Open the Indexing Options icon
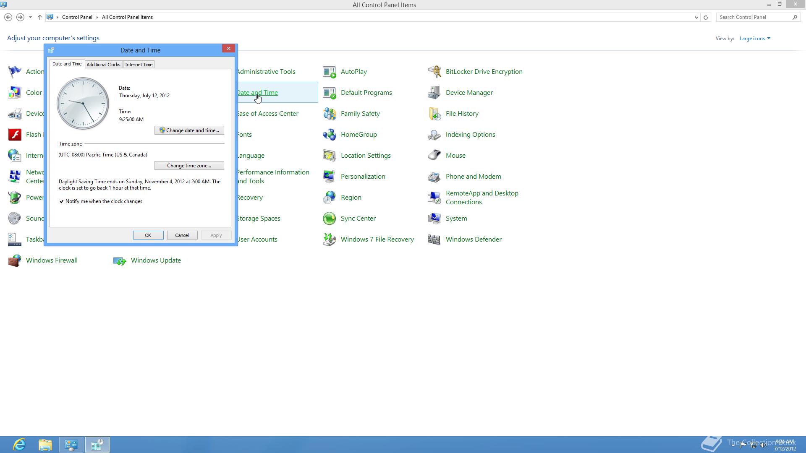806x453 pixels. coord(434,135)
